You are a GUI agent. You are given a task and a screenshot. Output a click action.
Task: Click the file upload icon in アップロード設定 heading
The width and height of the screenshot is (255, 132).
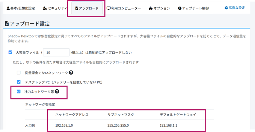[7, 24]
